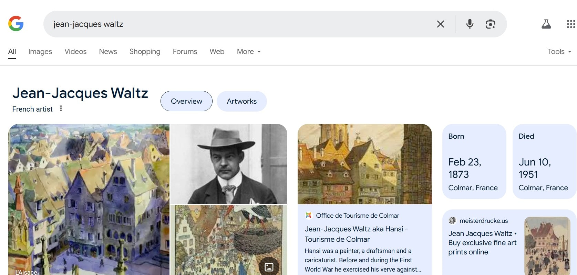Click the Office de Tourisme de Colmar source name
The image size is (577, 275).
[x=358, y=216]
